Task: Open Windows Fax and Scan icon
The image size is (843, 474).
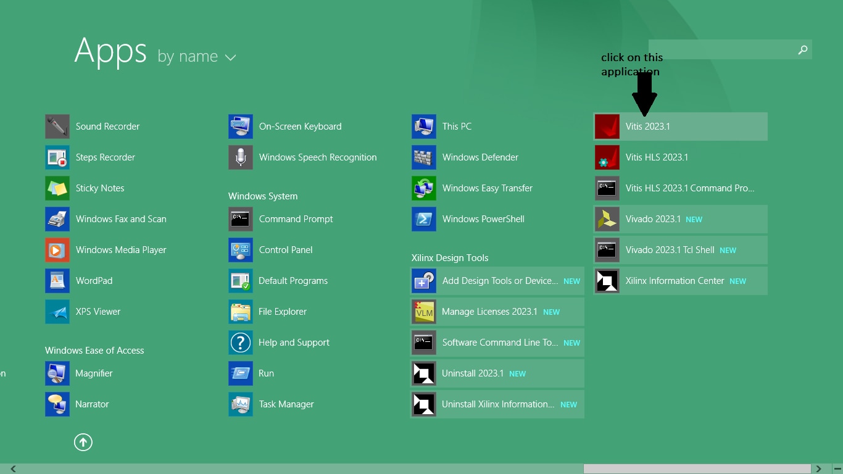Action: click(x=57, y=219)
